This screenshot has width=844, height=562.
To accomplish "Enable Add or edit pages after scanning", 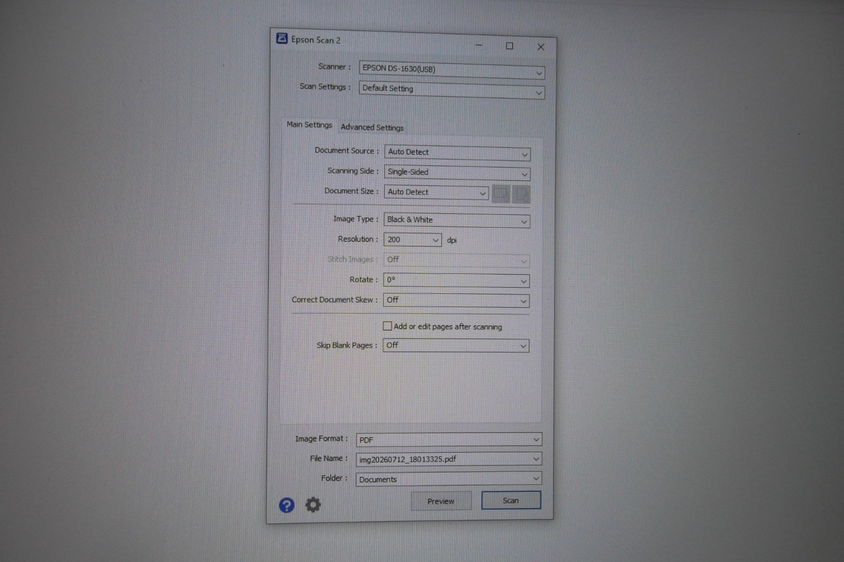I will point(387,326).
